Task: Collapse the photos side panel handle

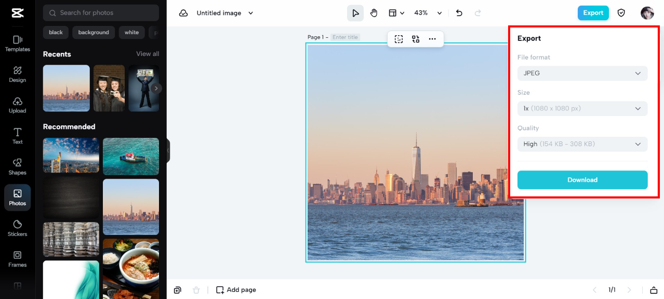Action: [x=168, y=151]
